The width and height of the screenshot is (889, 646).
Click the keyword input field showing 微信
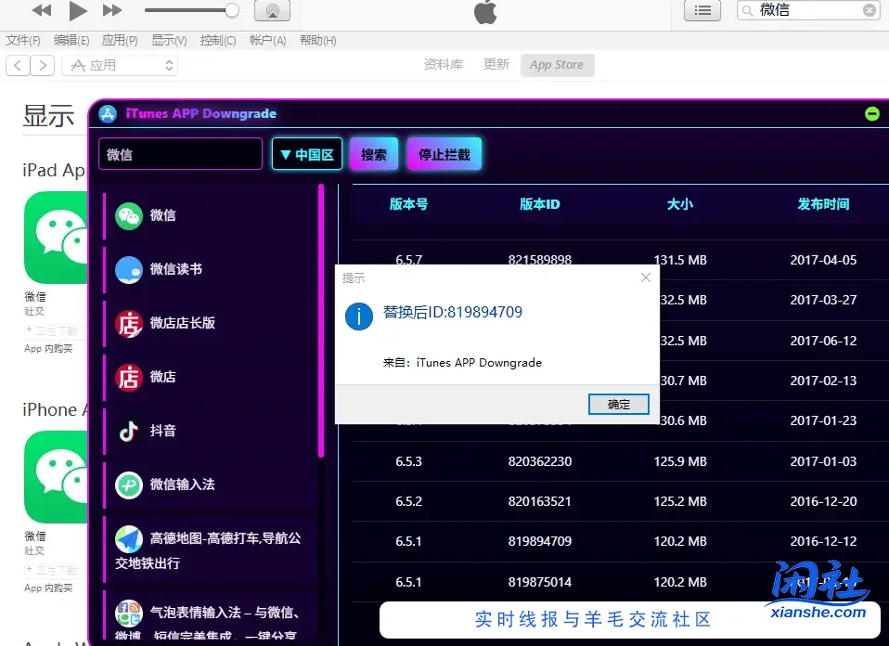pyautogui.click(x=180, y=154)
